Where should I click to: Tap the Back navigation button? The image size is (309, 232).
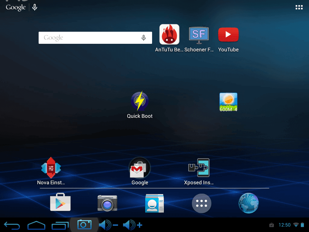(12, 225)
